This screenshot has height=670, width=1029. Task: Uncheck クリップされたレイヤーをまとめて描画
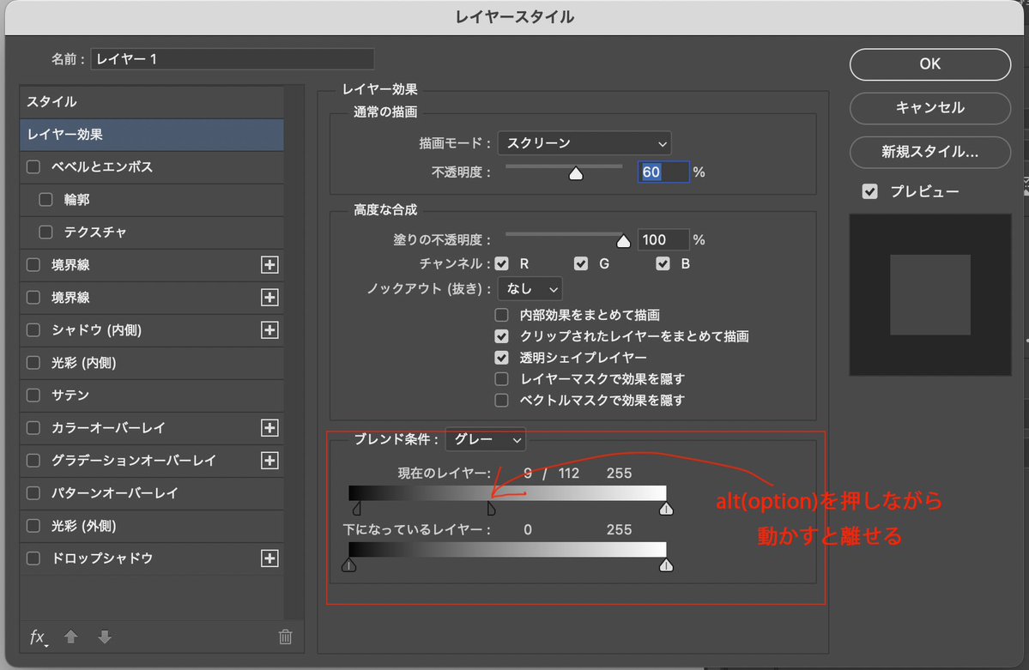501,336
